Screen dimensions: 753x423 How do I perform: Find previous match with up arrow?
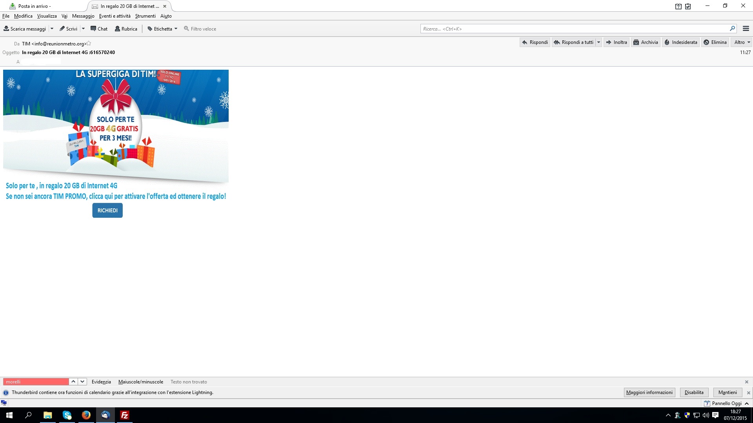click(x=73, y=381)
